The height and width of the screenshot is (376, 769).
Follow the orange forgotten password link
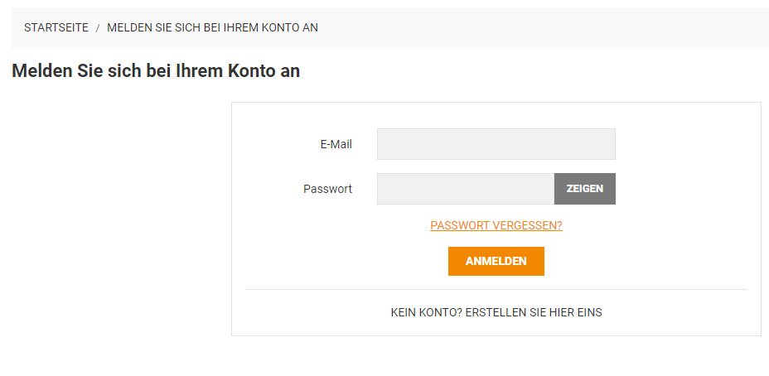point(496,225)
